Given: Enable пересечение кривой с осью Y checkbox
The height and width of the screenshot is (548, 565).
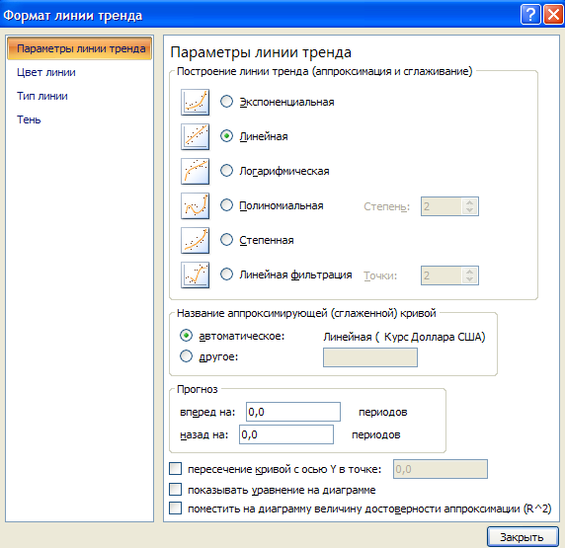Looking at the screenshot, I should (x=176, y=469).
